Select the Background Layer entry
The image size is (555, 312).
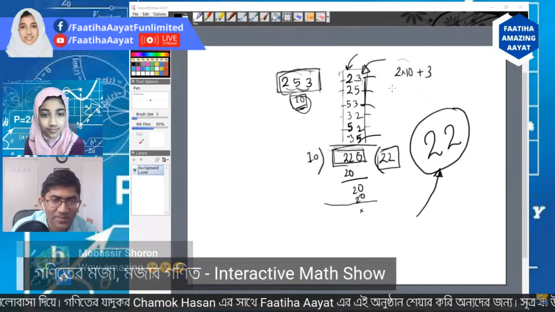click(x=151, y=170)
